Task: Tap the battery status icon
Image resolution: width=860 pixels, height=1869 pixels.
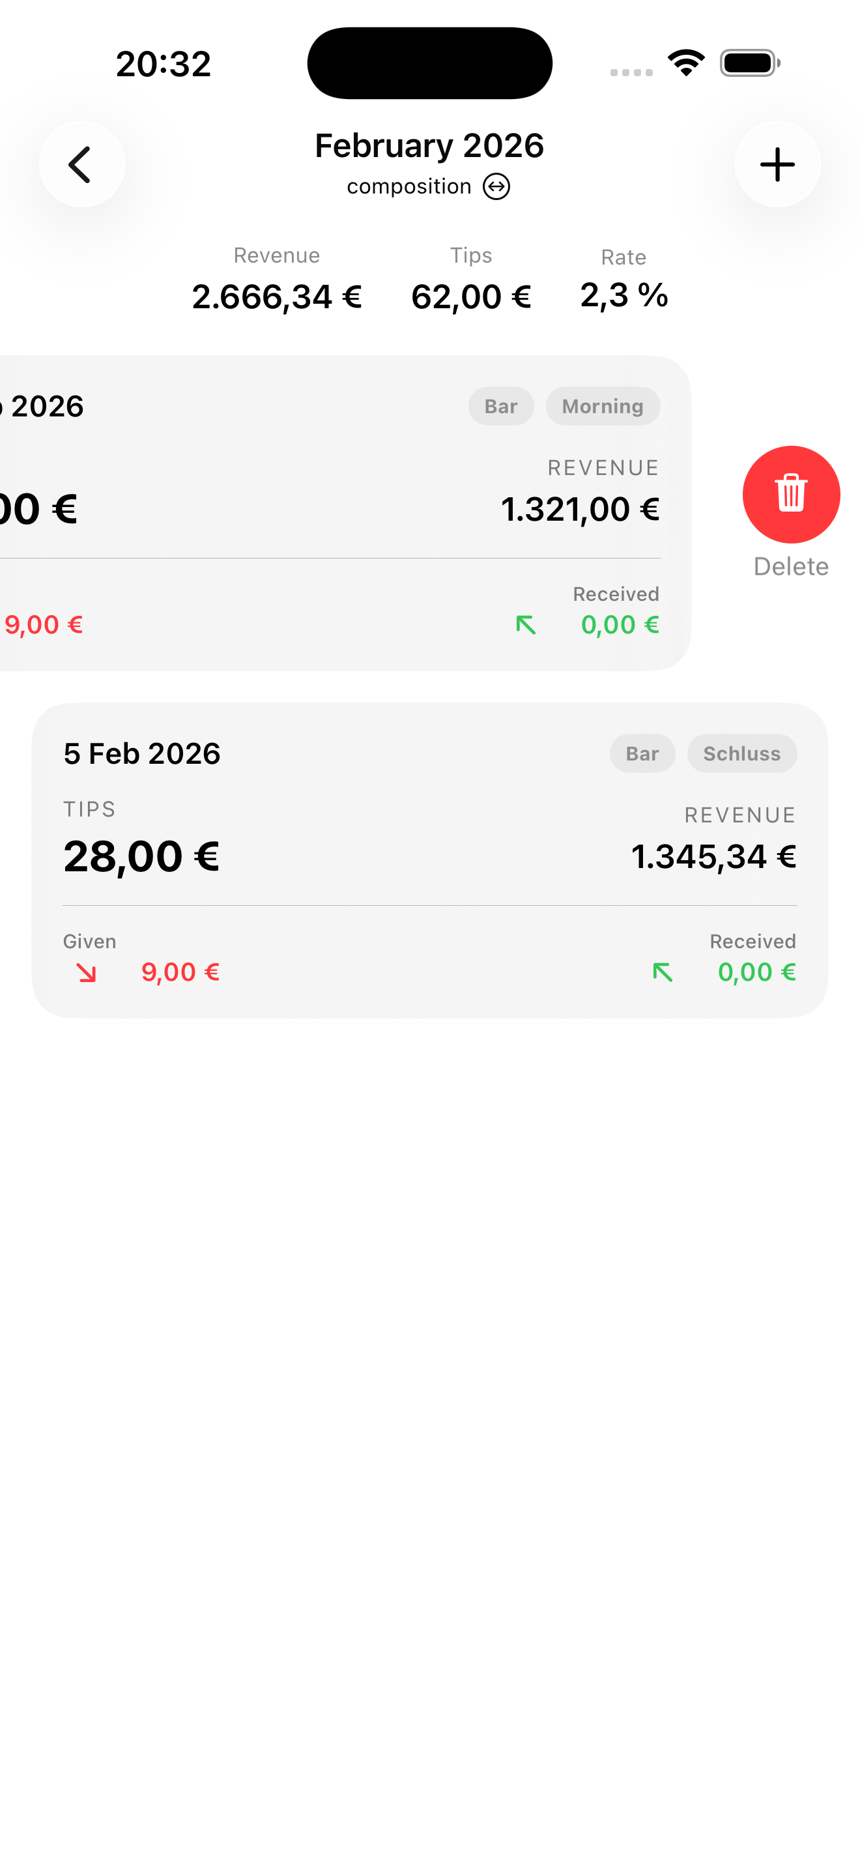Action: click(749, 63)
